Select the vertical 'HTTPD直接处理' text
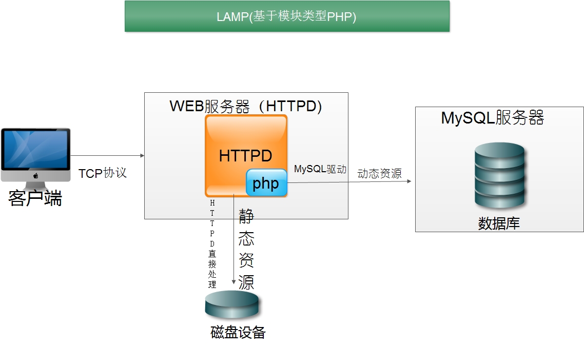The height and width of the screenshot is (348, 584). [x=212, y=244]
